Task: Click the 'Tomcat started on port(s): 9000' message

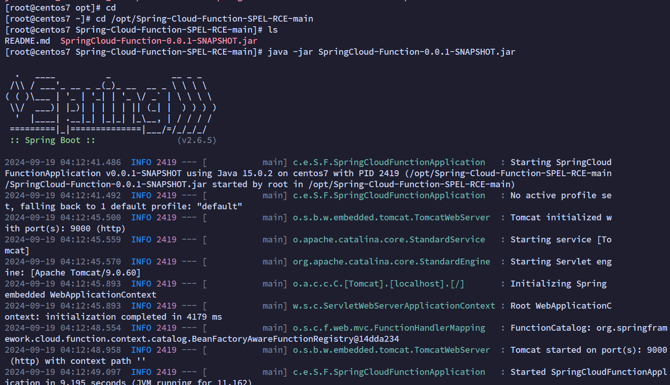Action: [x=589, y=350]
